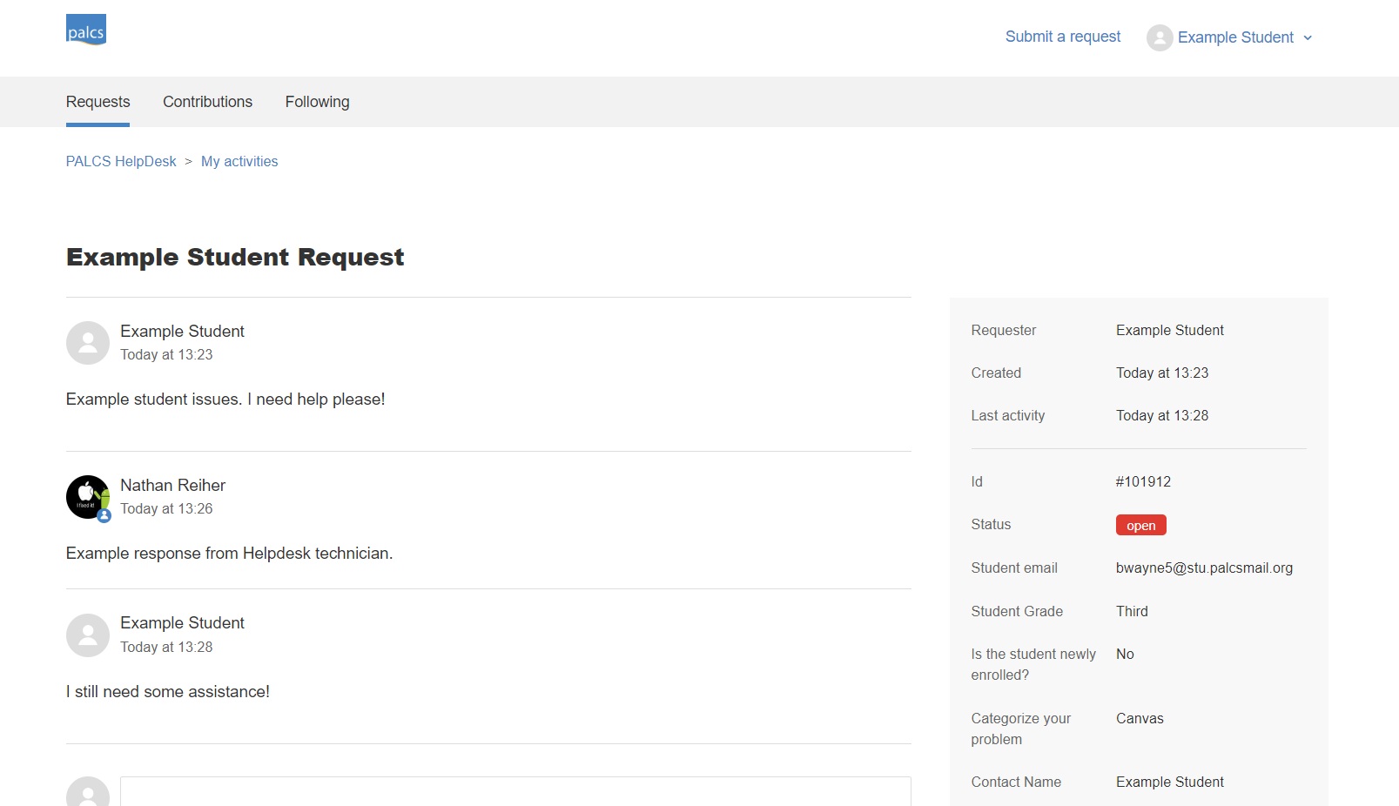Select the Requests tab
The image size is (1399, 806).
[x=97, y=102]
